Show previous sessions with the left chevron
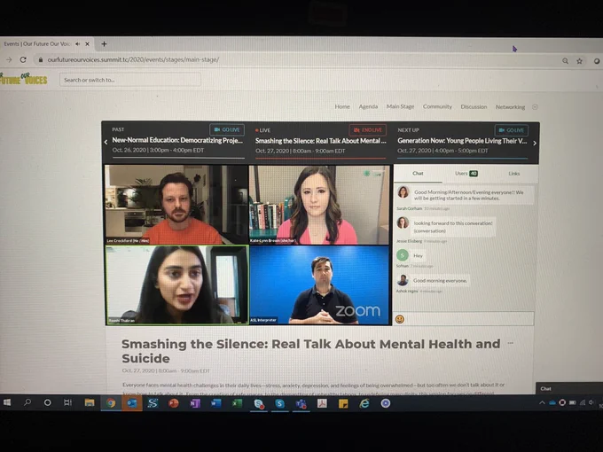This screenshot has width=603, height=452. 106,142
